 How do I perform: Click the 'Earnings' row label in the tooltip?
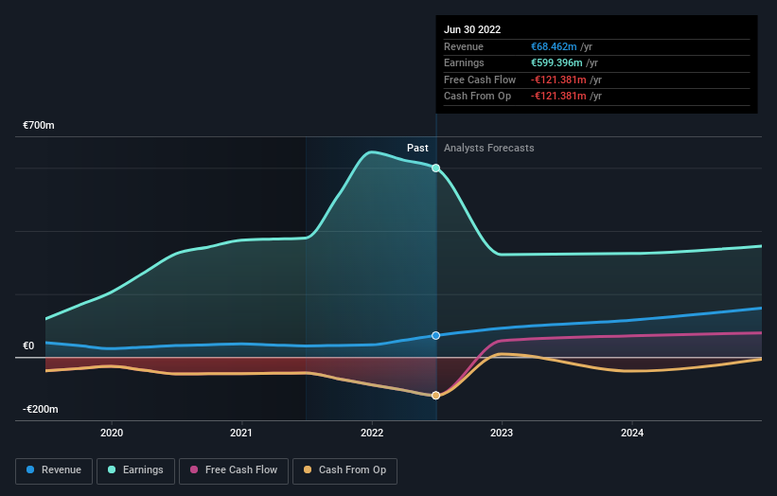pos(464,62)
